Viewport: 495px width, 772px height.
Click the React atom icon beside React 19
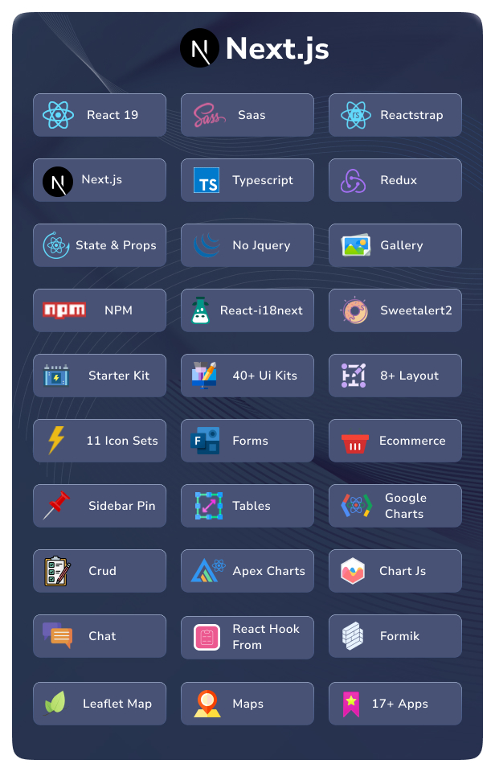tap(58, 115)
